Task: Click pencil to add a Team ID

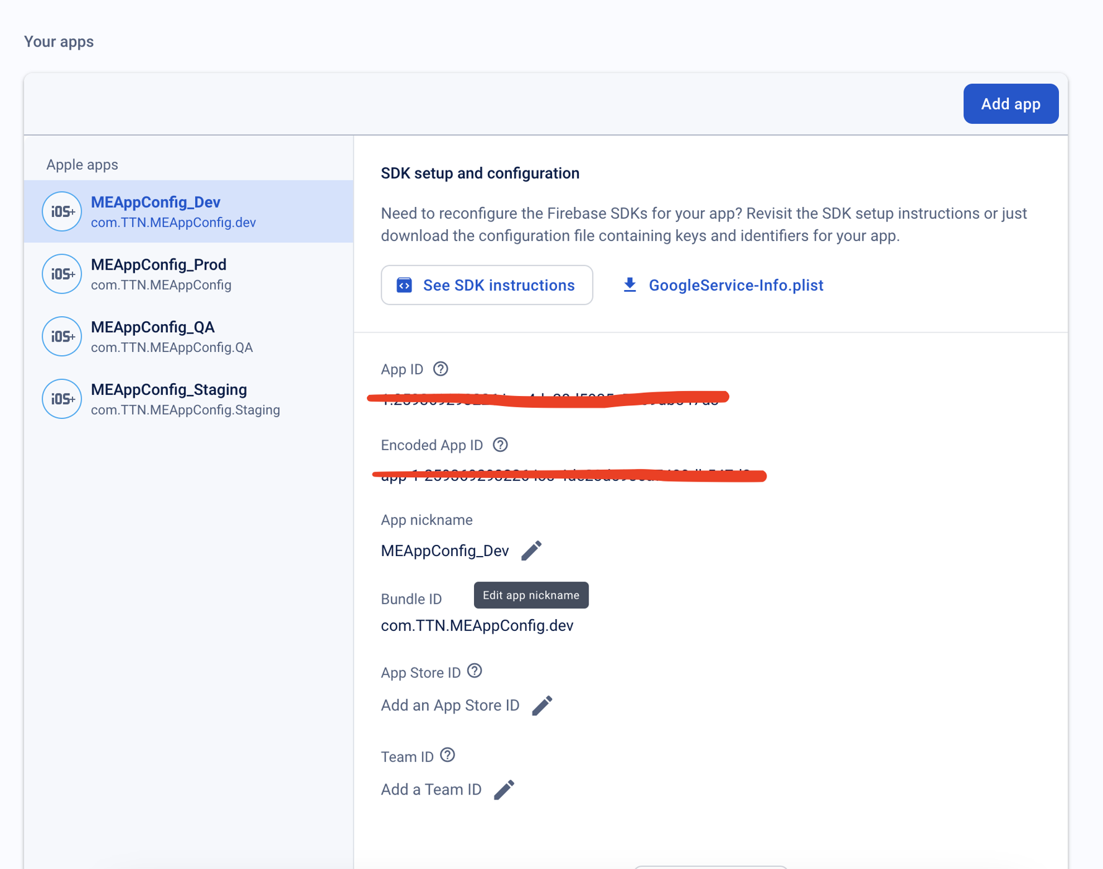Action: point(504,790)
